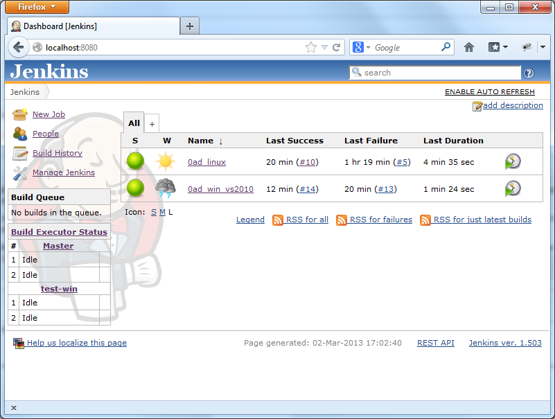Switch icon size to M
This screenshot has width=555, height=419.
coord(162,213)
